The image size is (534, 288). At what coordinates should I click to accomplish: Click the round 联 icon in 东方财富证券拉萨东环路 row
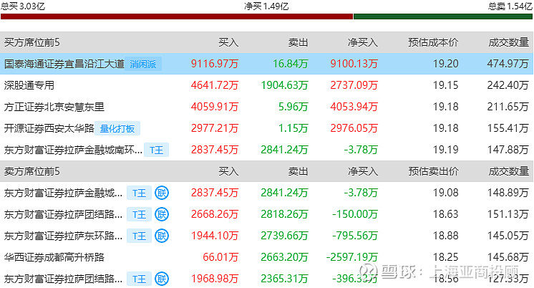click(x=162, y=236)
